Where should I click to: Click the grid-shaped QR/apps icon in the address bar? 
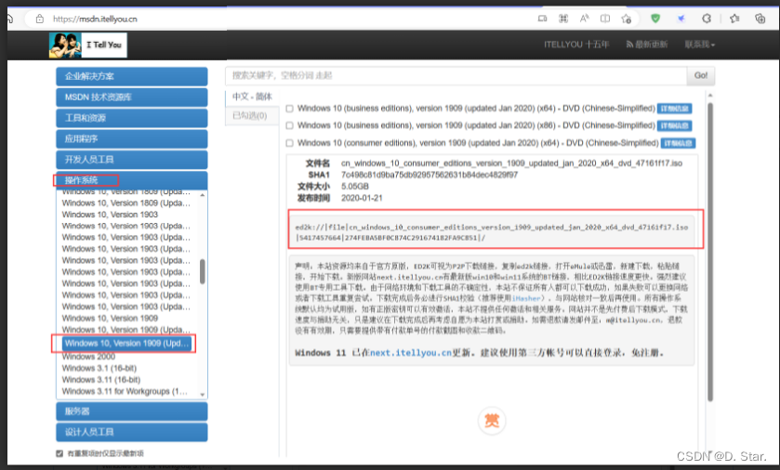563,19
